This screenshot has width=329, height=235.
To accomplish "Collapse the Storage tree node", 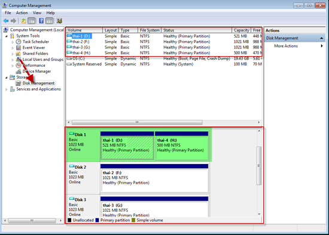I will tap(7, 78).
